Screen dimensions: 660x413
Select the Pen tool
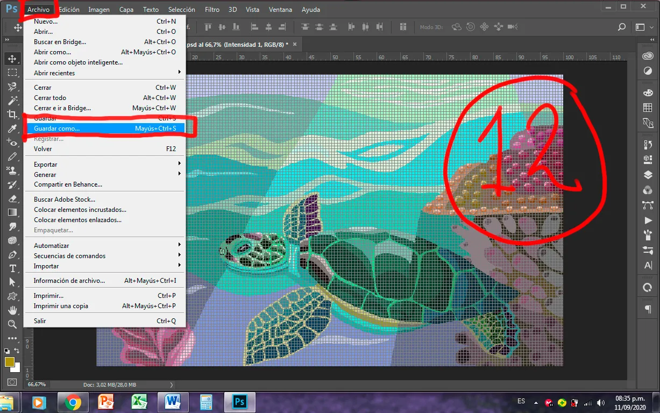(12, 254)
